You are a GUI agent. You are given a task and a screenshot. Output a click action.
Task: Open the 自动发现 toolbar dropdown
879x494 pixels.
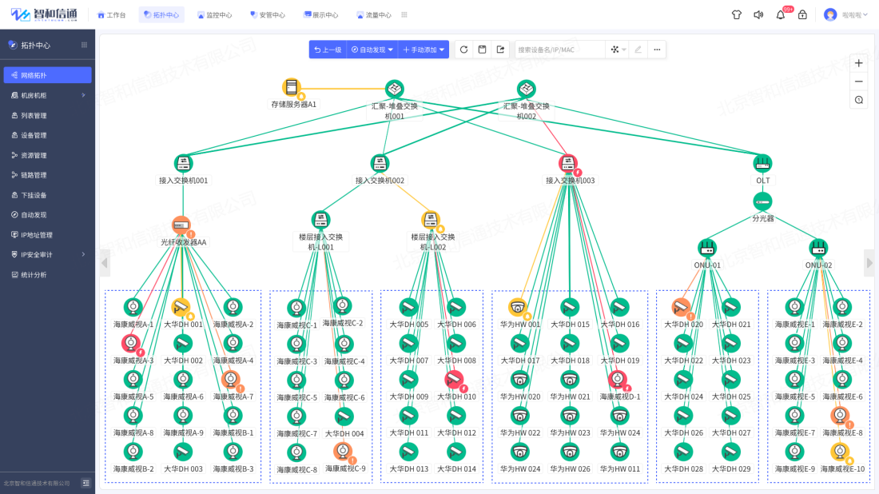(372, 50)
